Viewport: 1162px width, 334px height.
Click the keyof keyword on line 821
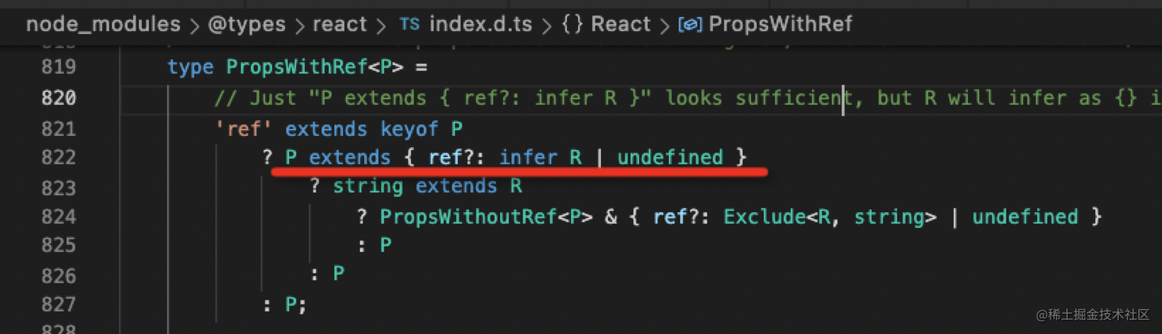pos(410,129)
